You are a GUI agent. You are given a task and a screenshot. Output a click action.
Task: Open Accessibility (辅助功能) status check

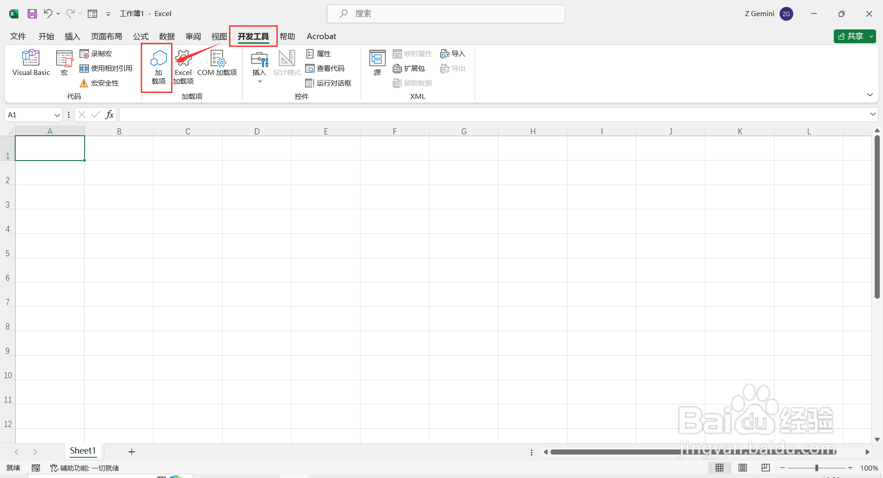(85, 468)
